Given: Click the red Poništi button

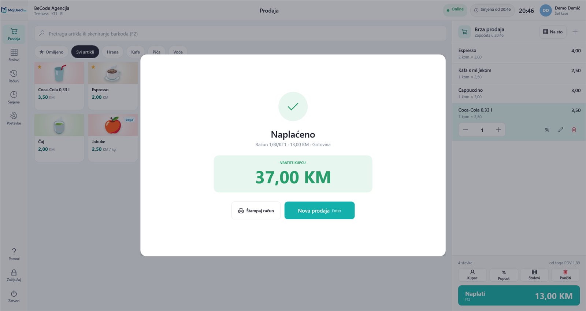Looking at the screenshot, I should pos(565,275).
